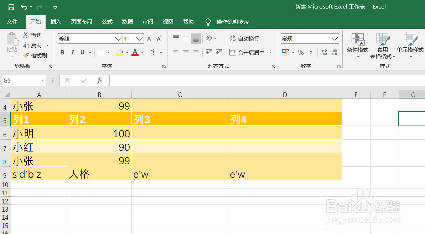The width and height of the screenshot is (425, 234).
Task: Open the font color dropdown arrow
Action: point(142,53)
